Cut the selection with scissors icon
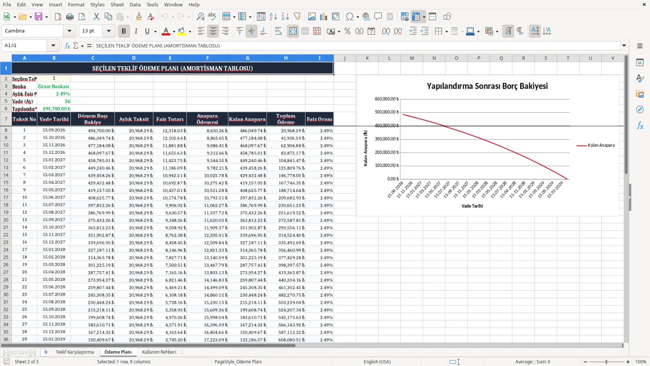650x366 pixels. click(x=96, y=17)
